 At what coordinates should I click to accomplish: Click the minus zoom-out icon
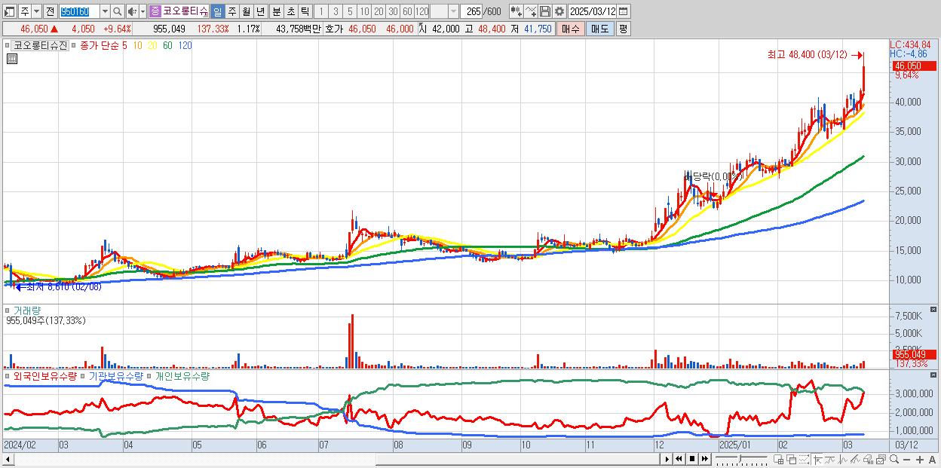[906, 459]
